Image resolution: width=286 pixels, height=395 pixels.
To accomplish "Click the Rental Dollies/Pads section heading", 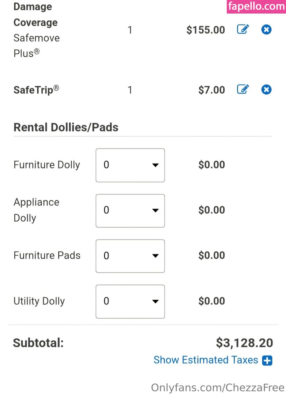I will pyautogui.click(x=66, y=127).
